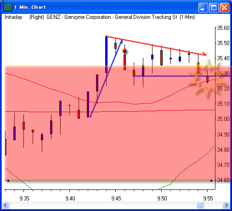
Task: Minimize the 1 Min. Chart window
Action: point(203,7)
